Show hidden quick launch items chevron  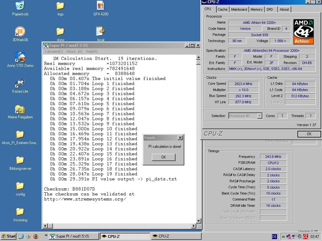pos(46,235)
